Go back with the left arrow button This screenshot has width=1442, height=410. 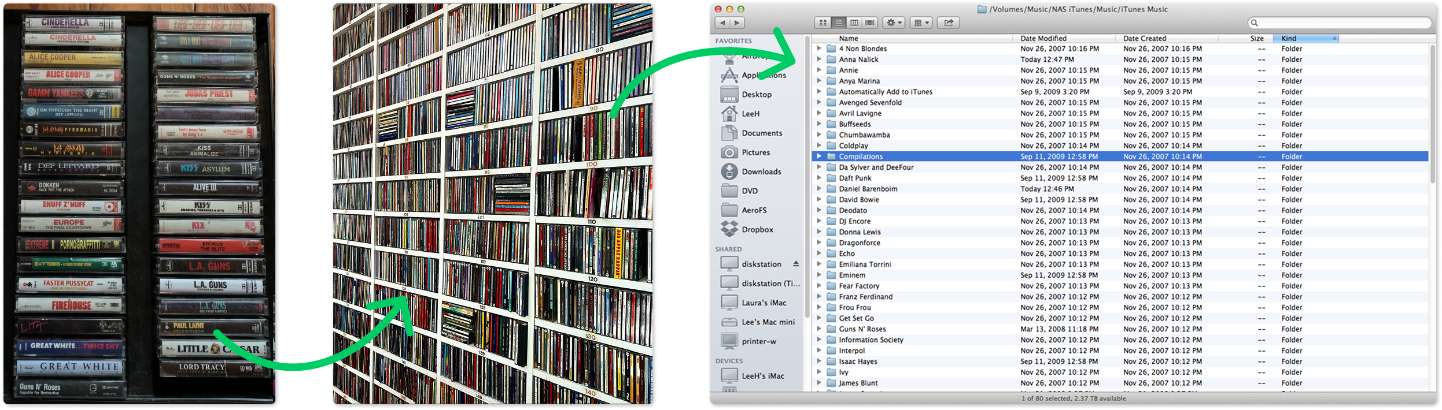[722, 23]
